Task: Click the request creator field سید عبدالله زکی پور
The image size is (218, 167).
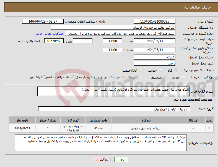Action: (120, 34)
